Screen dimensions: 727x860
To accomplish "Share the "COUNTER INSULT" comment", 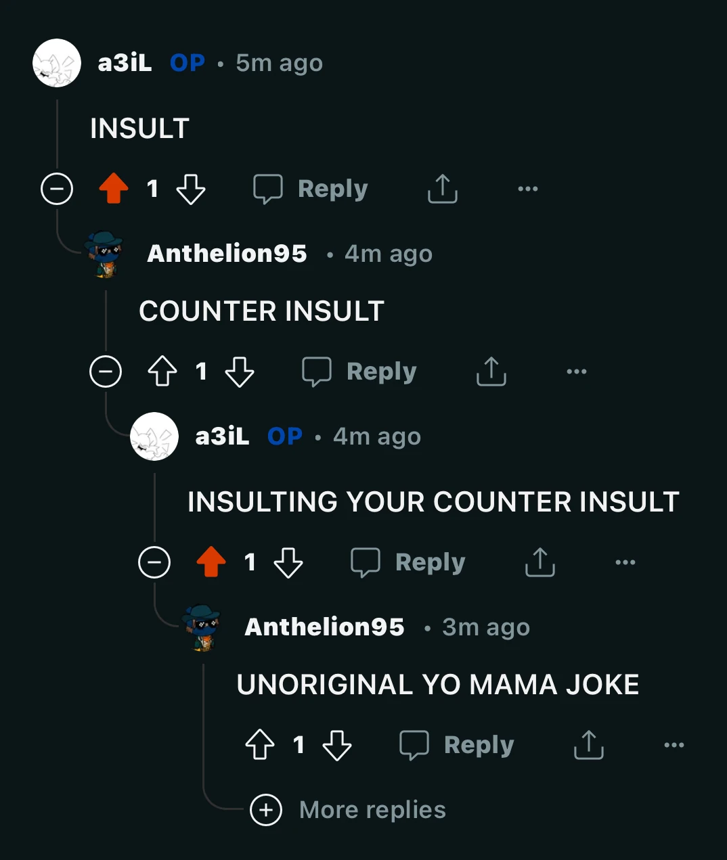I will [491, 371].
